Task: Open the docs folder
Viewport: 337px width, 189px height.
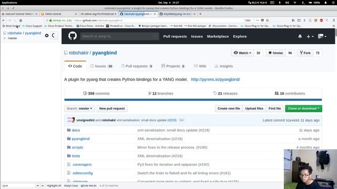Action: click(x=76, y=130)
